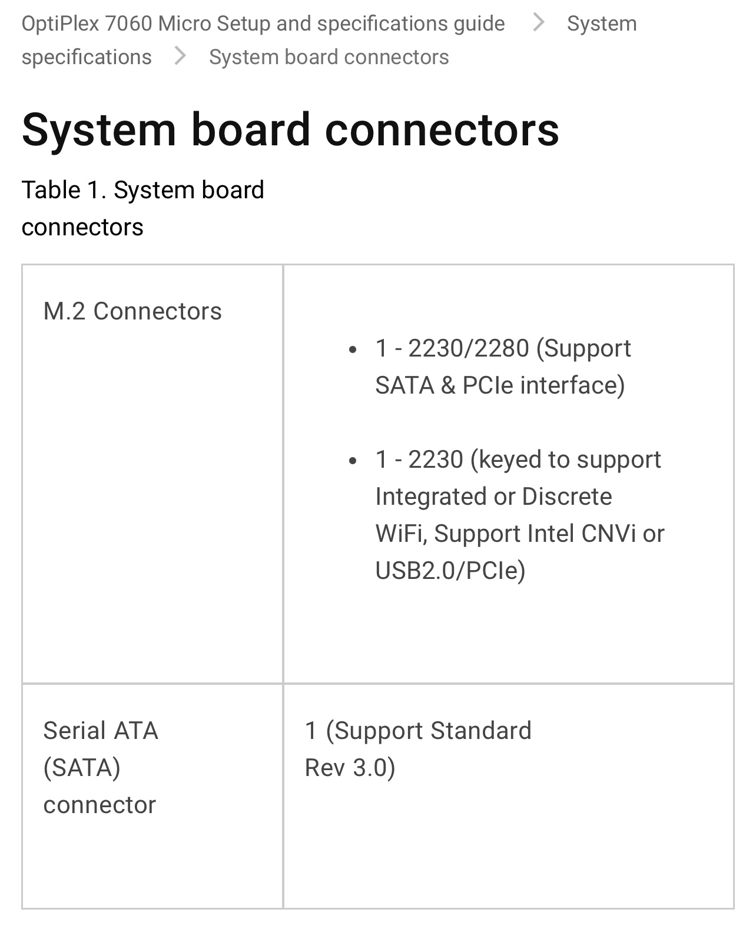Click the large System board connectors heading
The width and height of the screenshot is (756, 939).
290,129
